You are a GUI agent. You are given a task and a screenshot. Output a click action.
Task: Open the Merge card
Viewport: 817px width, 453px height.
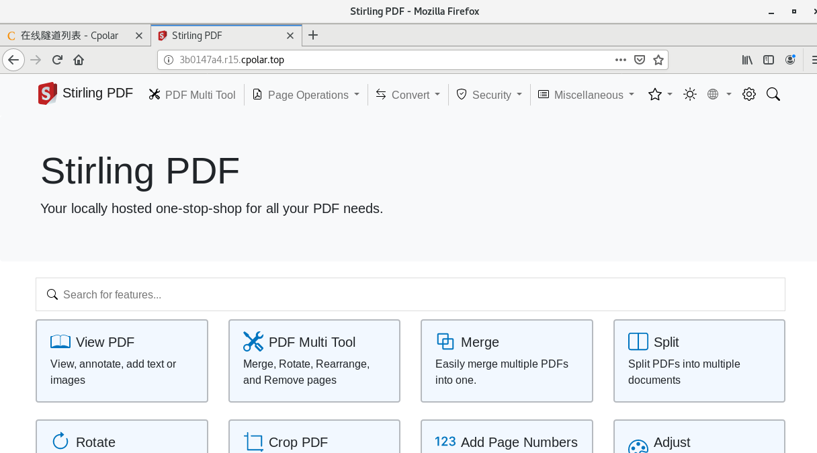coord(507,361)
